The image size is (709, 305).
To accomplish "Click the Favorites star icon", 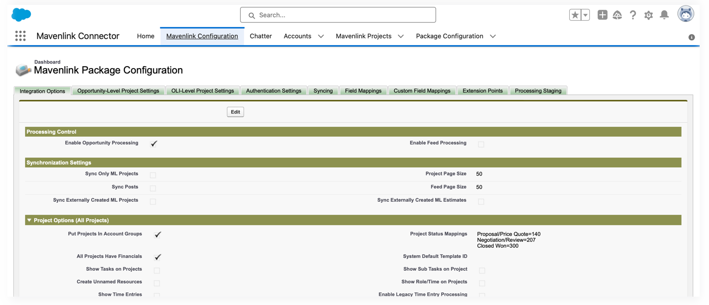I will pos(575,15).
